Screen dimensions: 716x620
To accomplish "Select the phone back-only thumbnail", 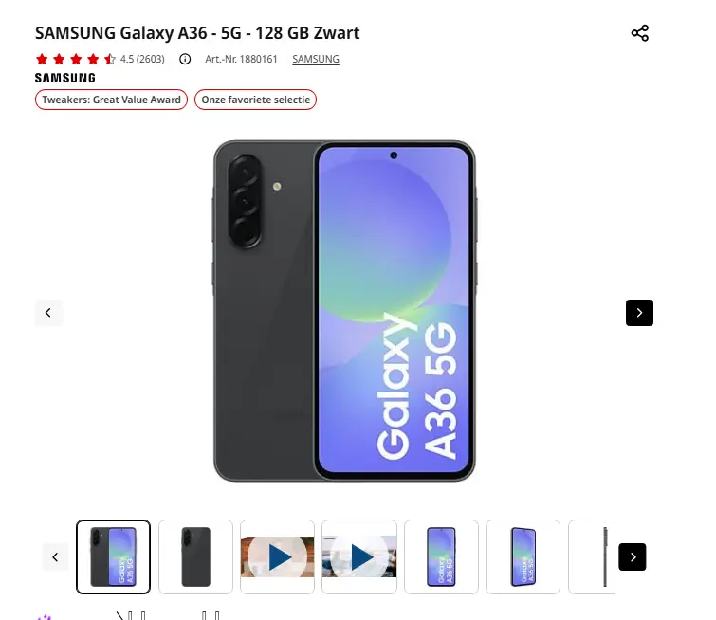I will click(x=195, y=557).
